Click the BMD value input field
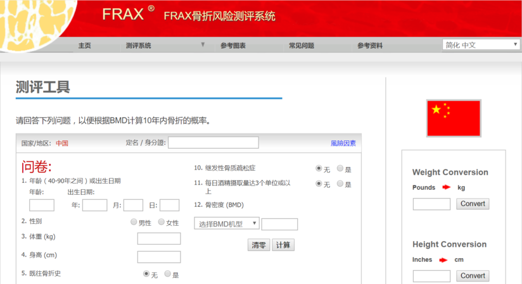 (x=279, y=224)
